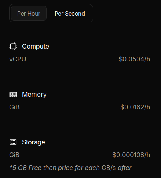Click the vCPU price $0.0504/h
This screenshot has width=161, height=178.
pyautogui.click(x=135, y=59)
